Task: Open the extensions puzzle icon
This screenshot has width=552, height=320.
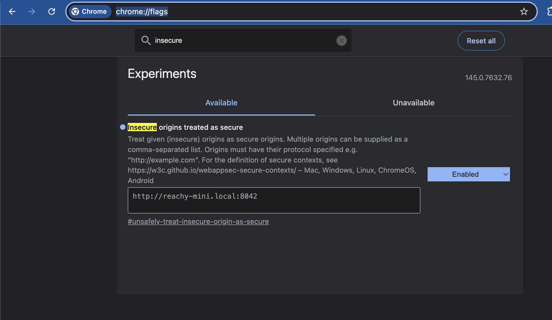Action: [549, 12]
